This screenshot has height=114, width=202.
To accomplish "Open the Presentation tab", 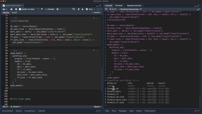I will [x=150, y=111].
